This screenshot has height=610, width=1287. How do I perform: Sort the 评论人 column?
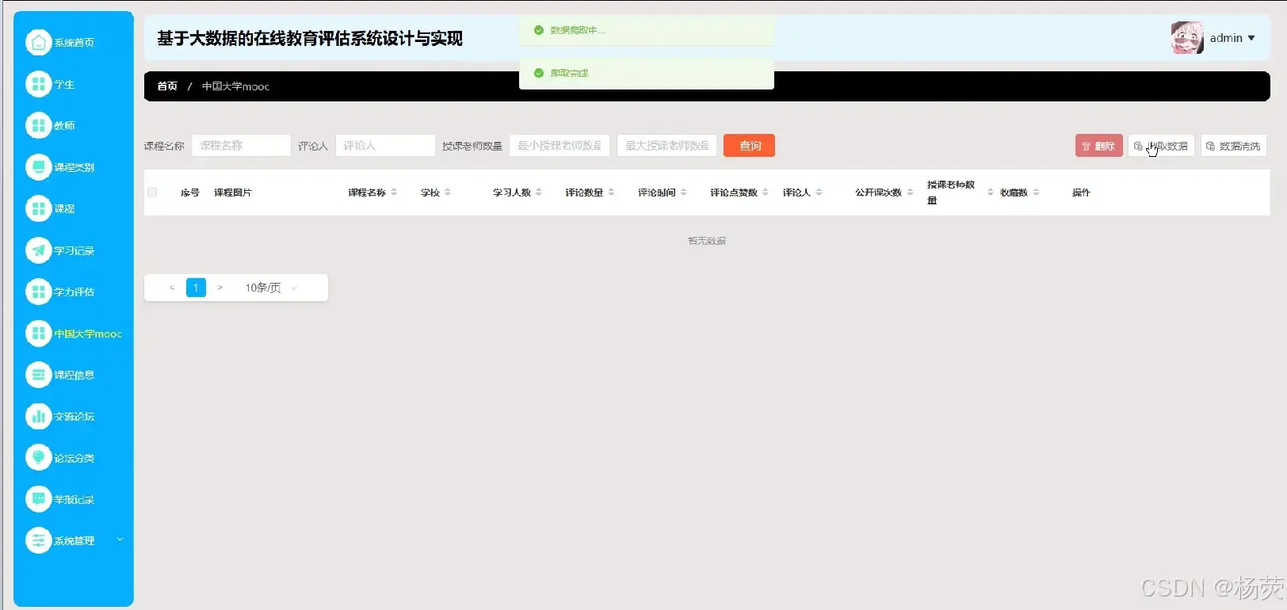point(819,193)
